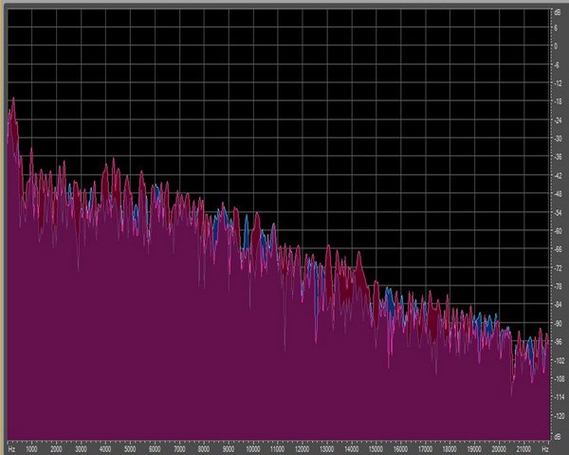The width and height of the screenshot is (569, 455).
Task: Click the 0 dB amplitude scale label
Action: click(x=556, y=46)
